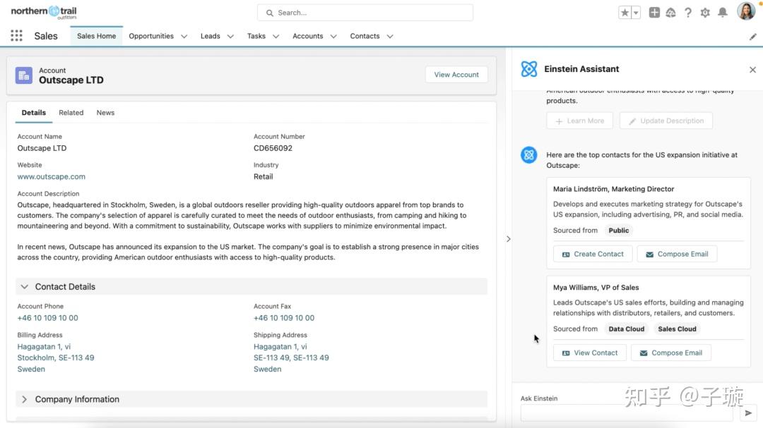Open Setup with the gear icon
Screen dimensions: 763x428
coord(704,12)
